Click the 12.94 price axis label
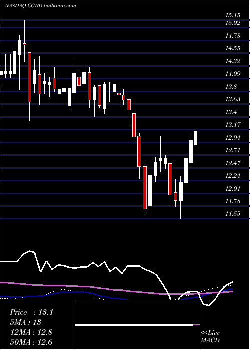 click(233, 137)
